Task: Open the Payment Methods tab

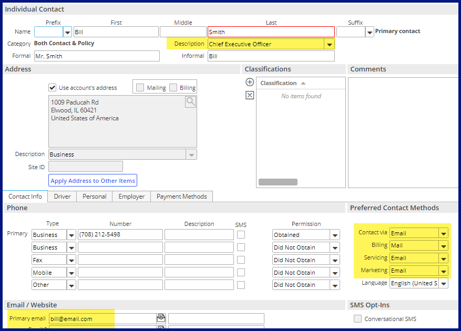Action: tap(182, 196)
